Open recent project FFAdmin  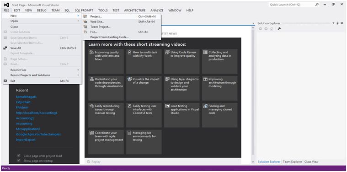[x=22, y=107]
